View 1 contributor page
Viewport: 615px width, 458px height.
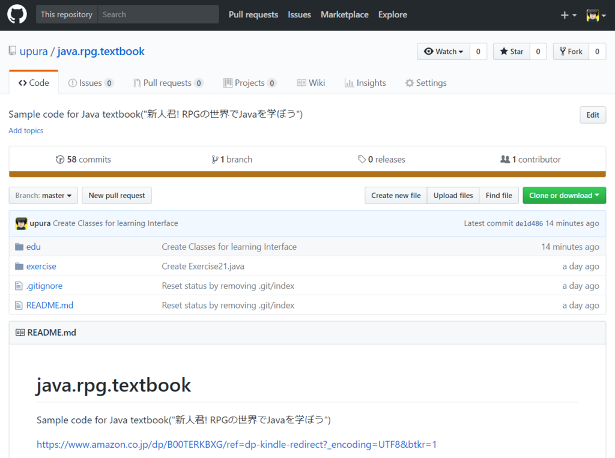(531, 160)
